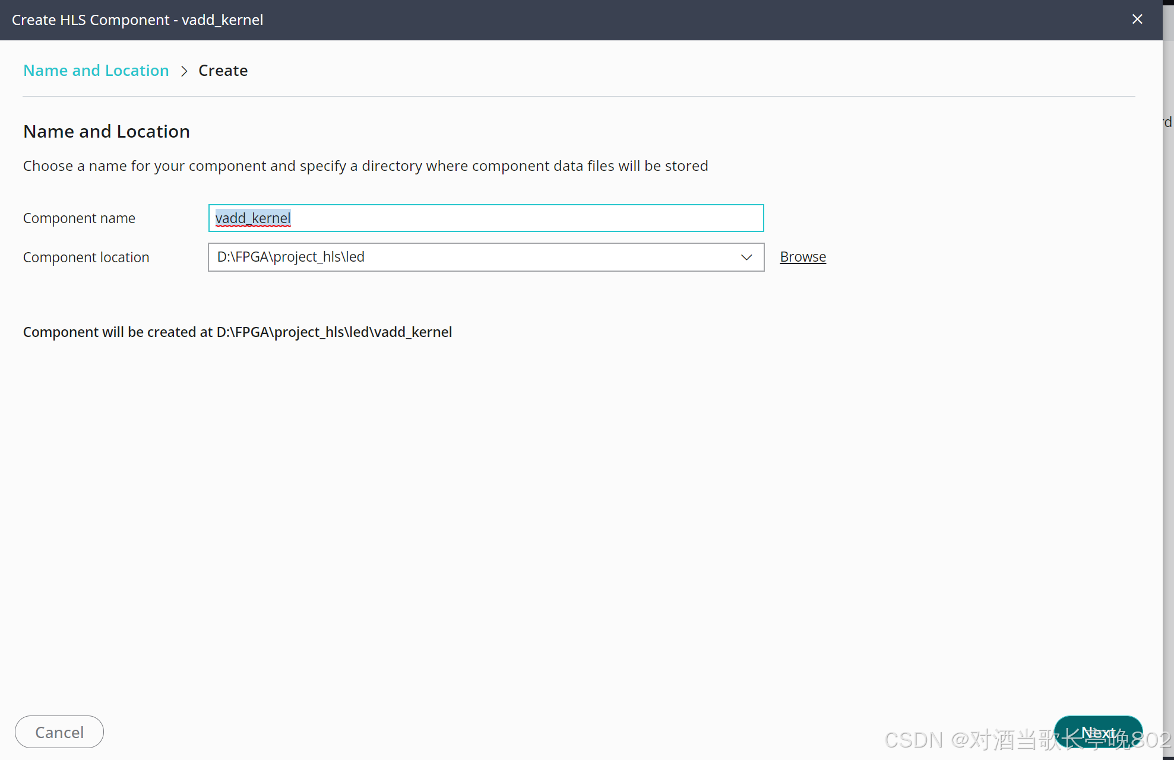Viewport: 1174px width, 760px height.
Task: Proceed with the Next button
Action: (1097, 732)
